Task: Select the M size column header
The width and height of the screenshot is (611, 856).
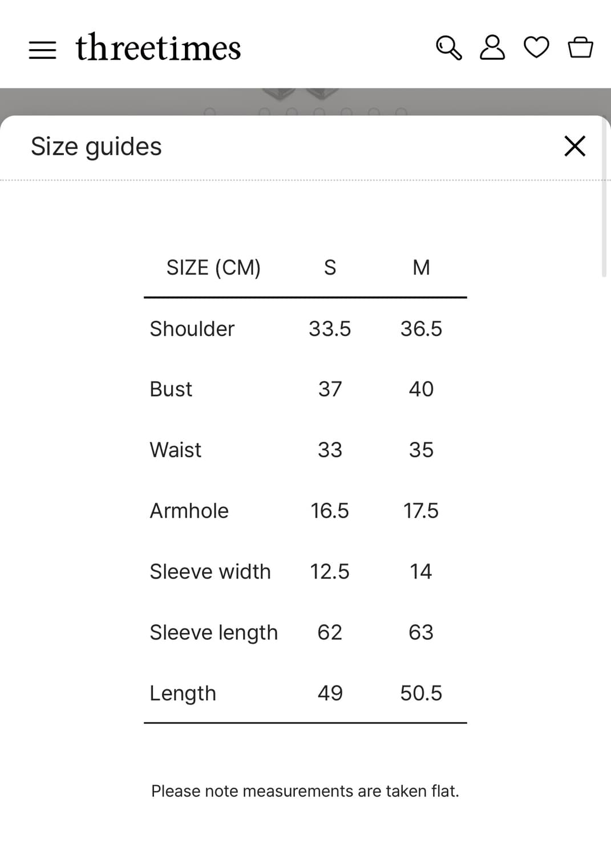Action: [x=421, y=268]
